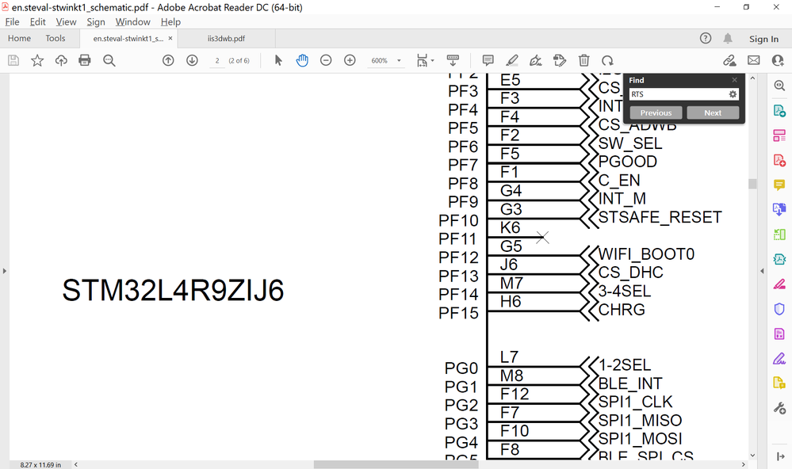Expand the left navigation pane
The image size is (792, 469).
5,271
